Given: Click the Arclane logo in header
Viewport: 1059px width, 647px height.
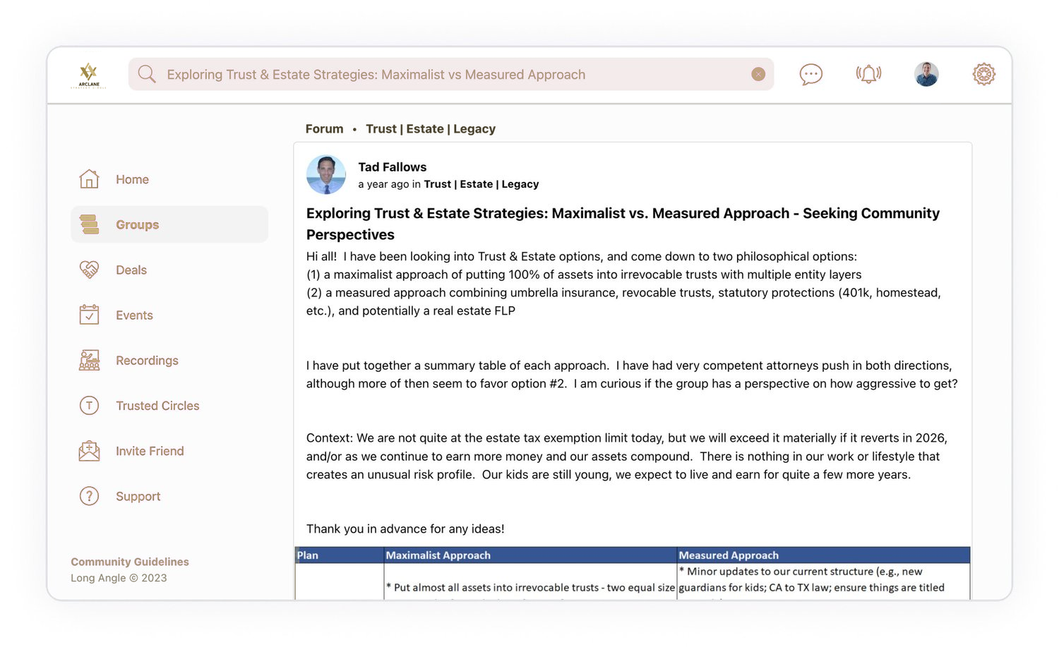Looking at the screenshot, I should 89,75.
